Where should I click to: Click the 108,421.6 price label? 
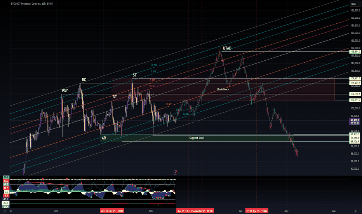355,82
